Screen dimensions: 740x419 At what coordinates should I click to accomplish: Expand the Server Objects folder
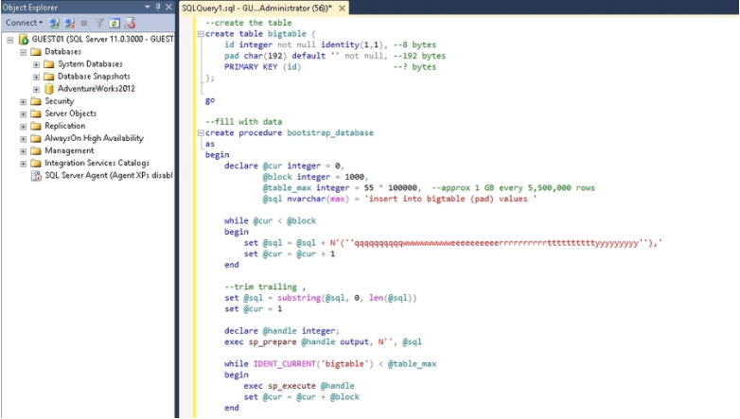[x=23, y=114]
